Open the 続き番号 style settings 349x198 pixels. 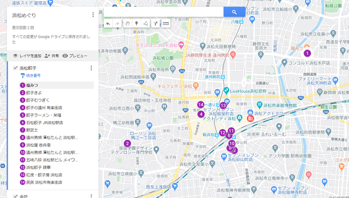point(31,75)
